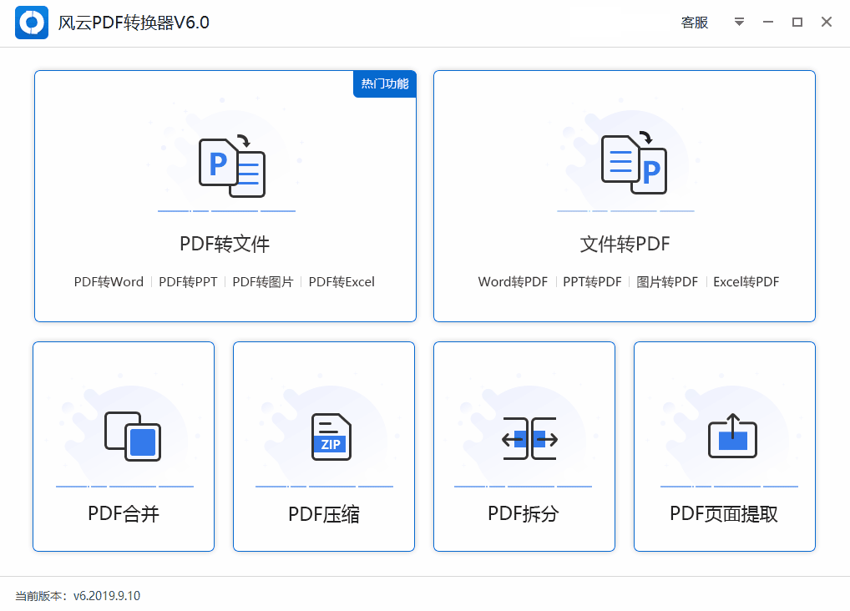
Task: Click the 风云PDF转换器V6.0 window title
Action: (134, 23)
